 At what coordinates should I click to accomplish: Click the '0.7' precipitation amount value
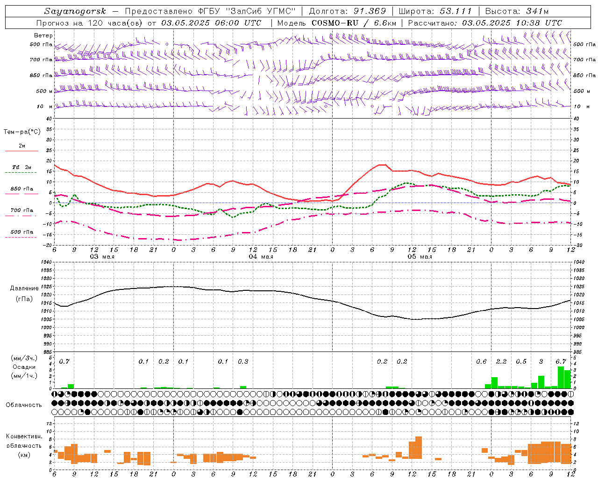click(x=64, y=362)
